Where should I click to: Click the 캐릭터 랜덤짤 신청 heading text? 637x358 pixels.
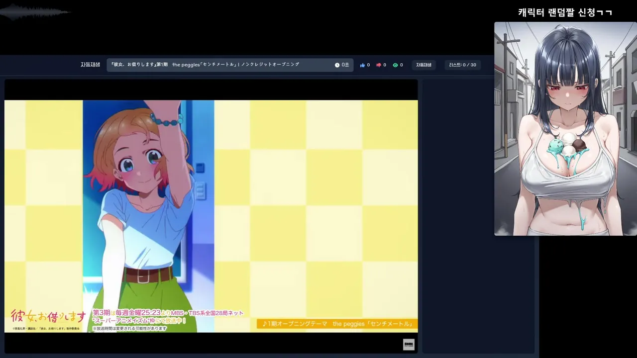(x=565, y=12)
